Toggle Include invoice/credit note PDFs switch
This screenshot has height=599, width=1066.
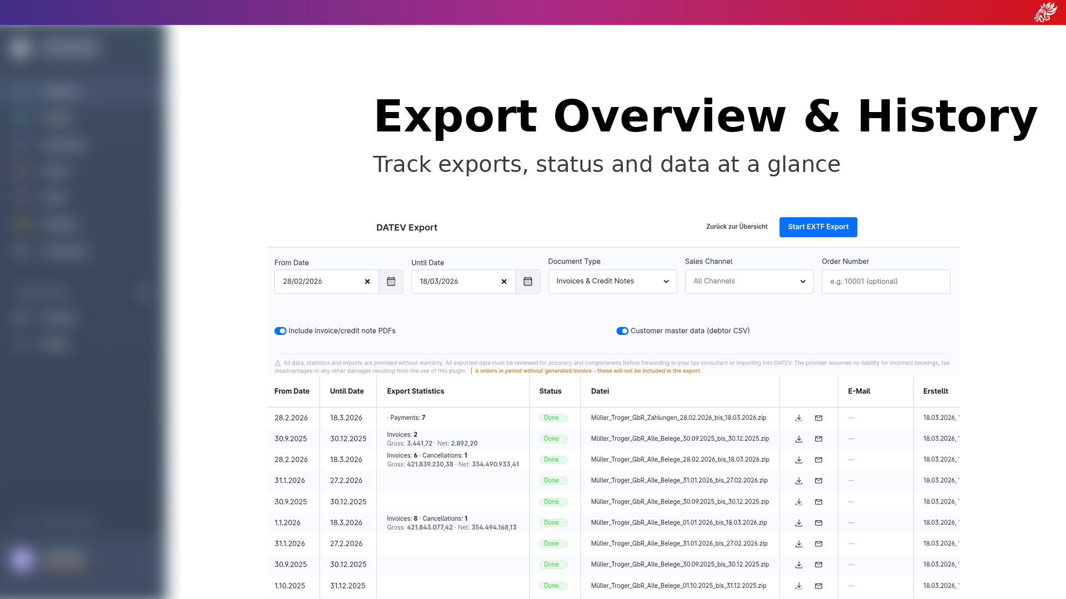[280, 331]
